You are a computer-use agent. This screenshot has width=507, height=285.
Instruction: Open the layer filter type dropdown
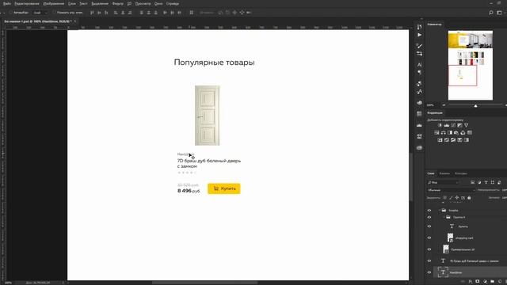point(443,183)
